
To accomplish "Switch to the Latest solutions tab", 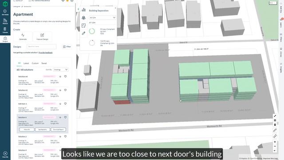I will tap(26, 63).
